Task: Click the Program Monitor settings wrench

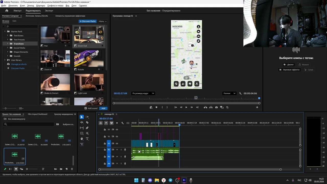Action: [240, 93]
